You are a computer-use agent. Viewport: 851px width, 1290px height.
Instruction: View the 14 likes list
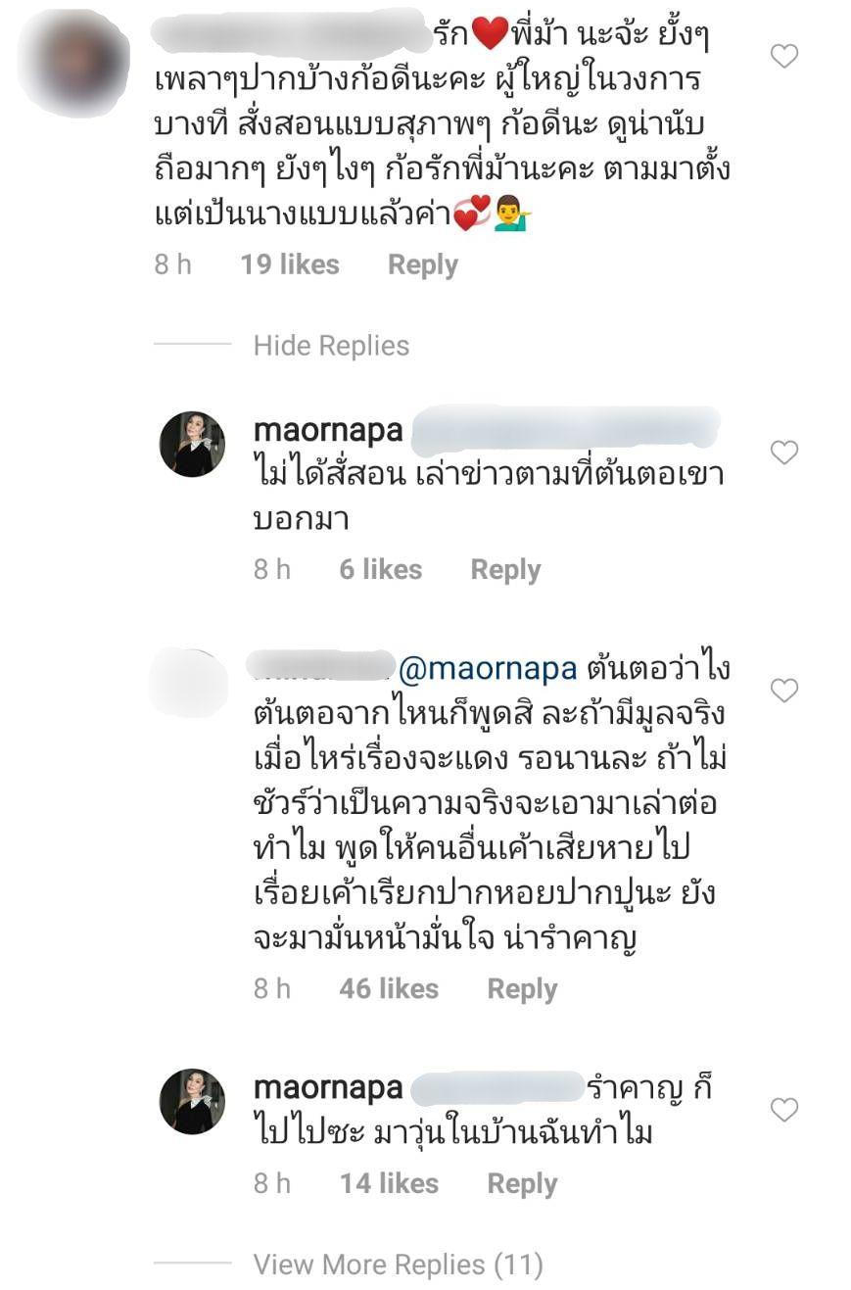click(389, 1184)
